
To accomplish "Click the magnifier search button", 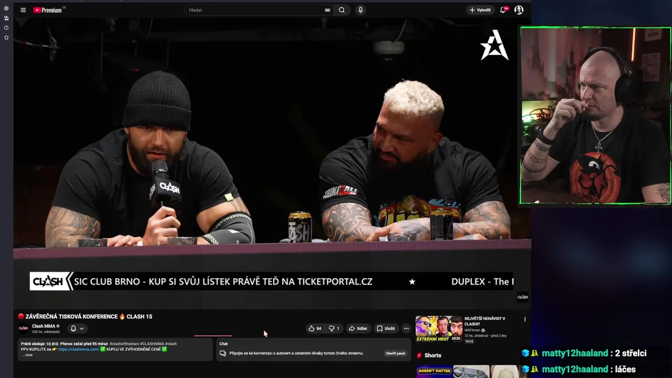I will (342, 10).
